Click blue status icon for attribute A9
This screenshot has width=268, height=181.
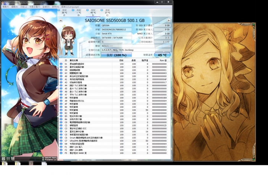61,101
